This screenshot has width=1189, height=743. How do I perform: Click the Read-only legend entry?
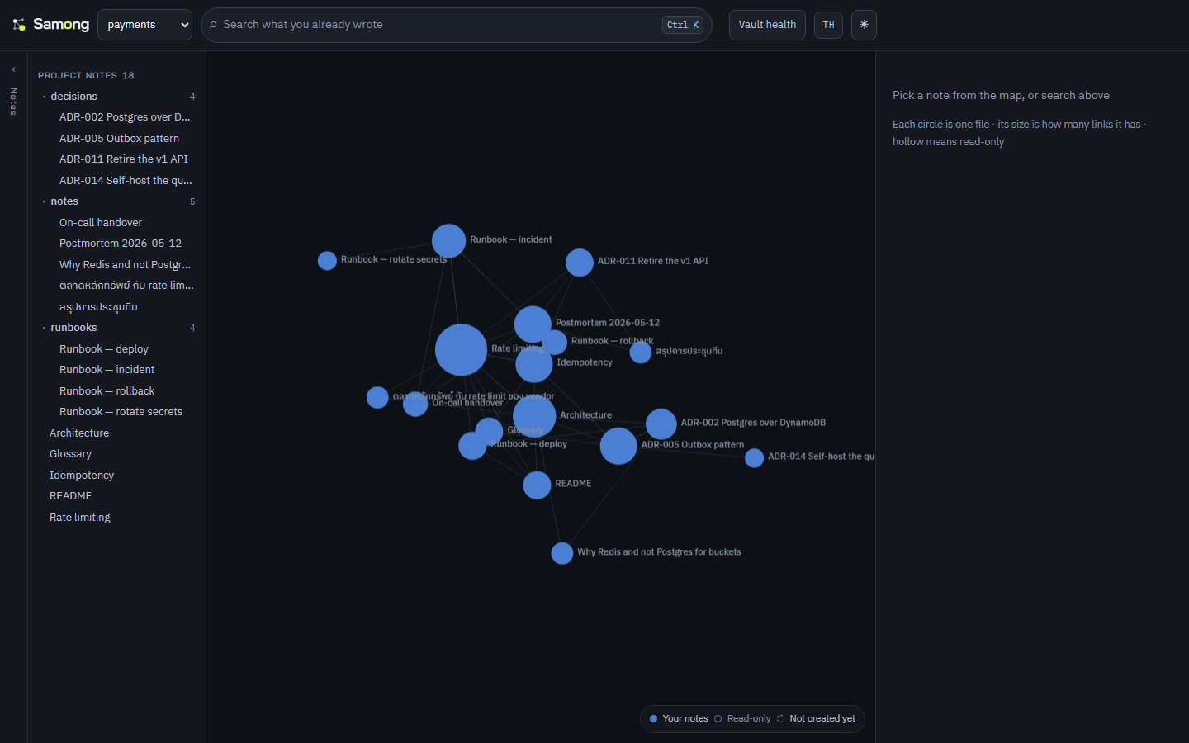[x=742, y=719]
